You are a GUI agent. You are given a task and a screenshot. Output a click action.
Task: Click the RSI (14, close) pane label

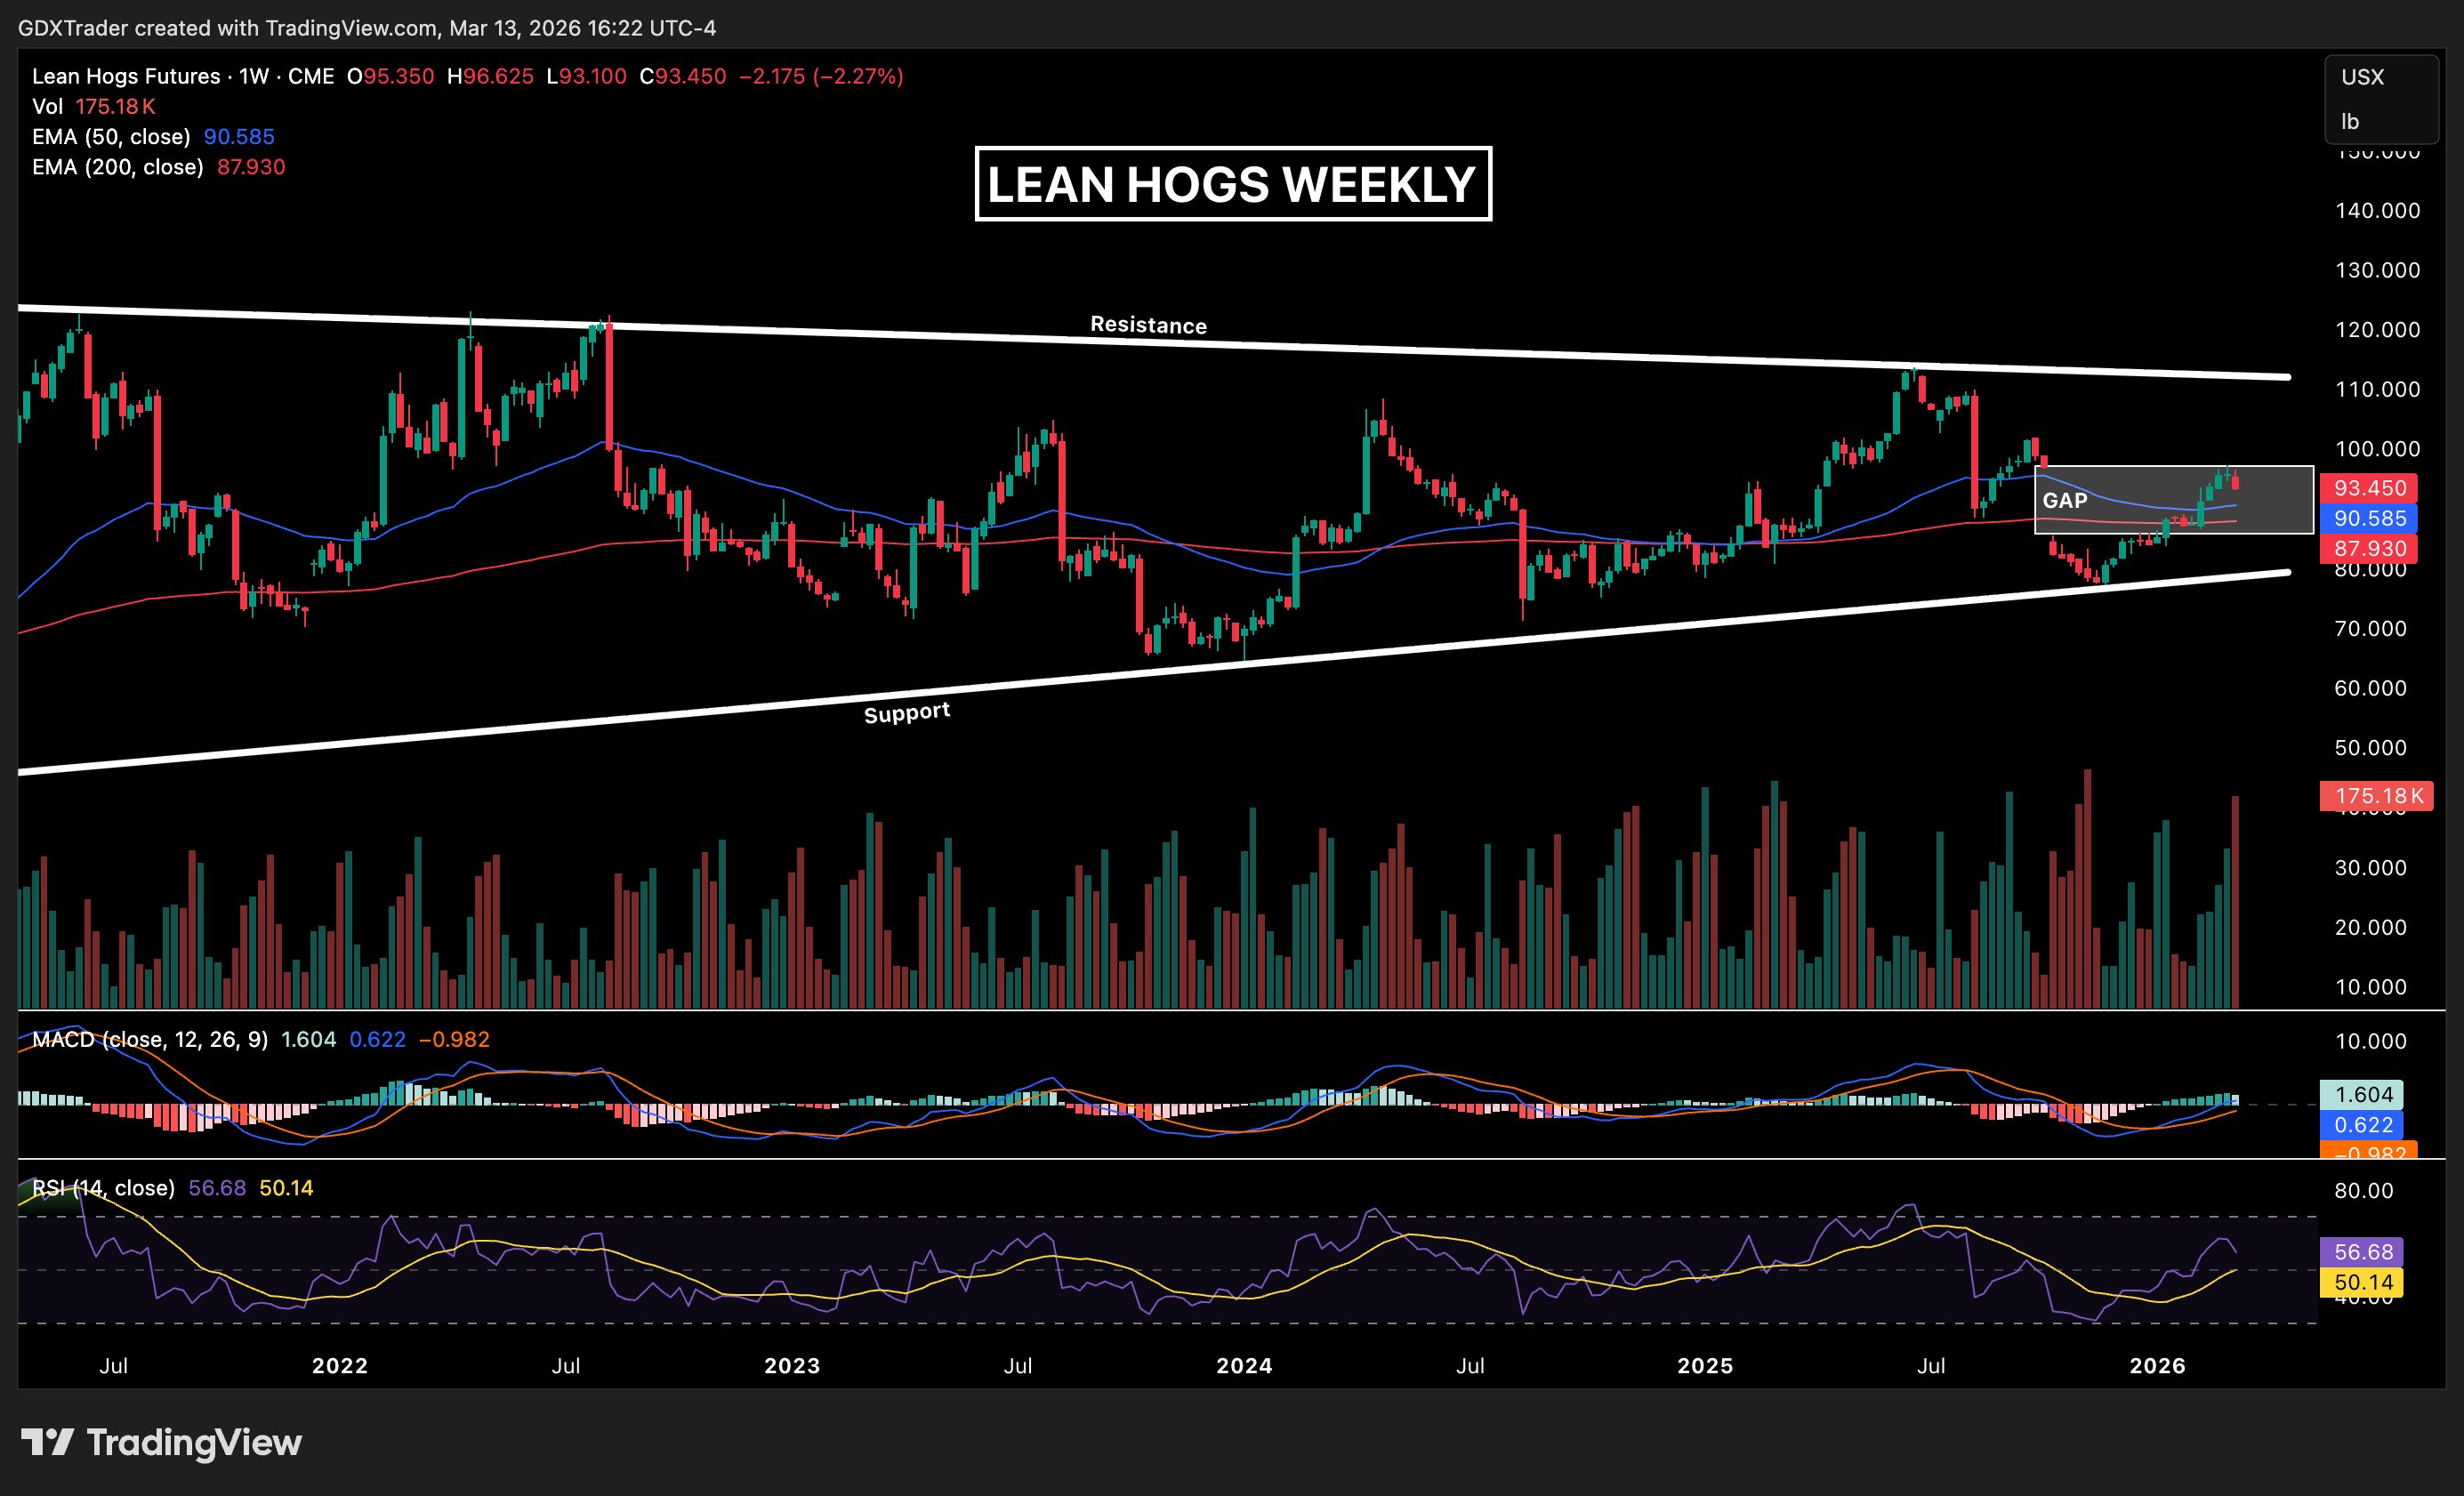click(103, 1188)
